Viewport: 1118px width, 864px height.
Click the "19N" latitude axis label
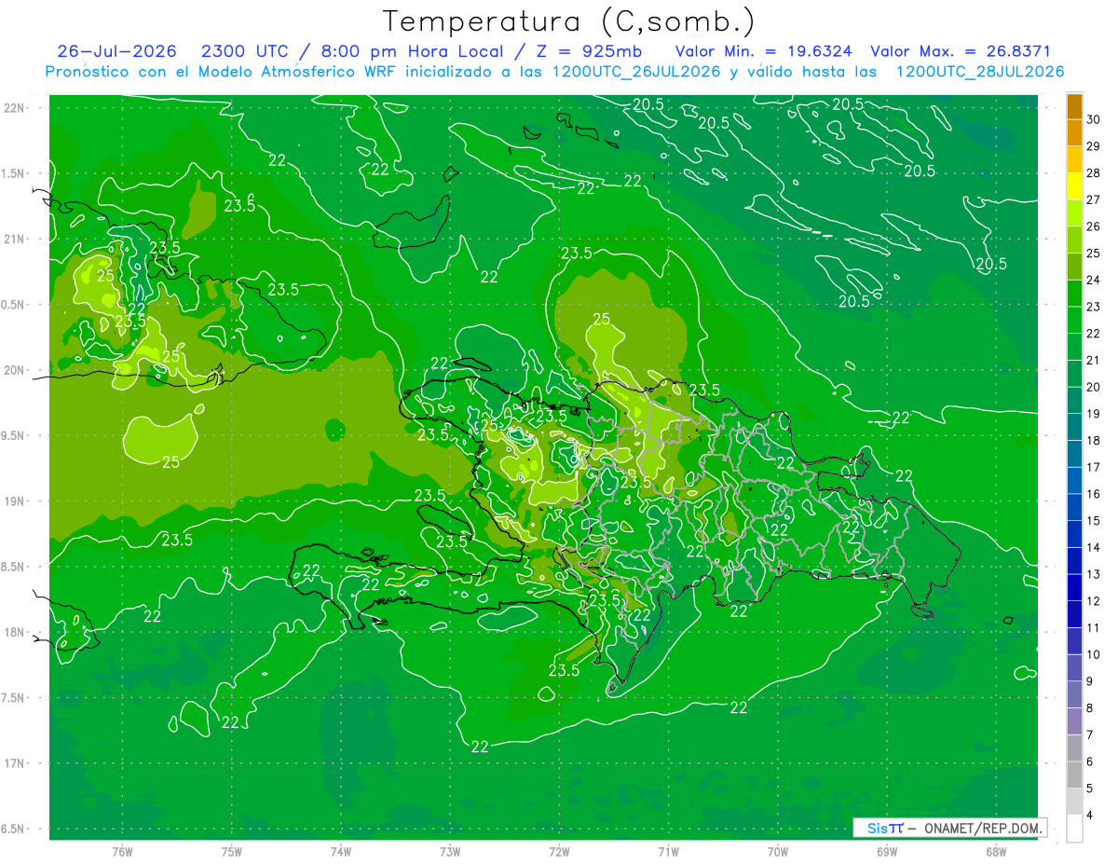pyautogui.click(x=15, y=501)
